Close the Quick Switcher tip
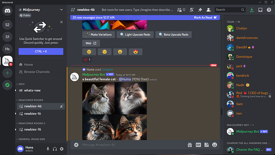Screen dimensions: 275x155 (x=62, y=22)
